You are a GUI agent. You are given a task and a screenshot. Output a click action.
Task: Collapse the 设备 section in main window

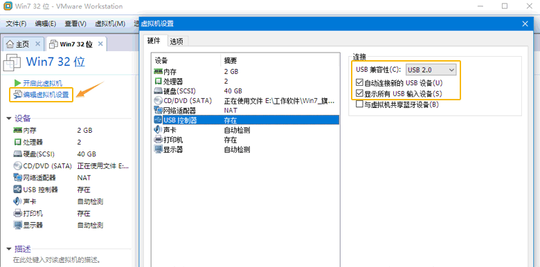click(9, 119)
